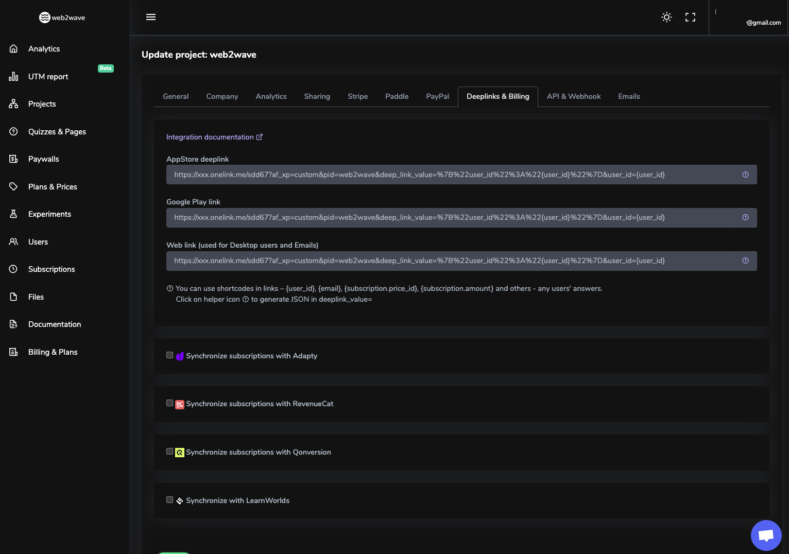Open the UTM report page

[48, 77]
